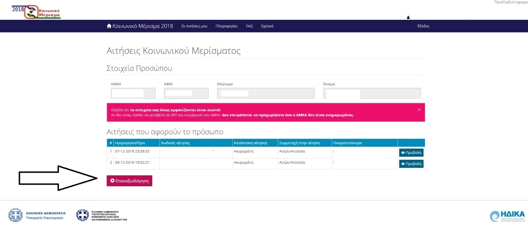Click Αιτών/Αιτούσα in row 2

292,162
